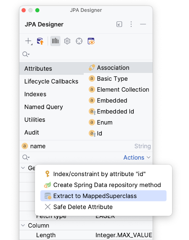
Task: Click the database with orange arrow icon
Action: click(x=40, y=41)
